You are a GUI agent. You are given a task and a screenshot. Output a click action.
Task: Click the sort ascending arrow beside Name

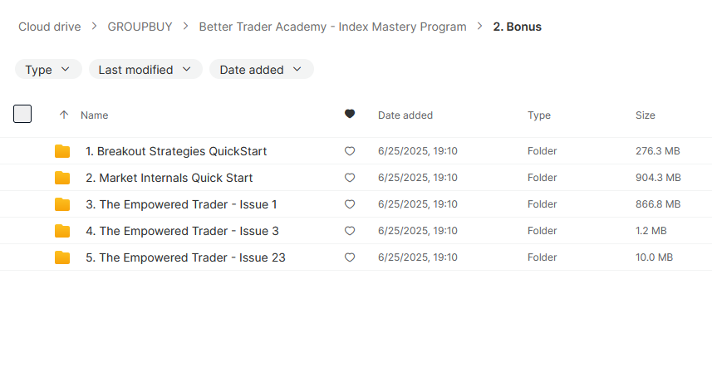(x=64, y=115)
